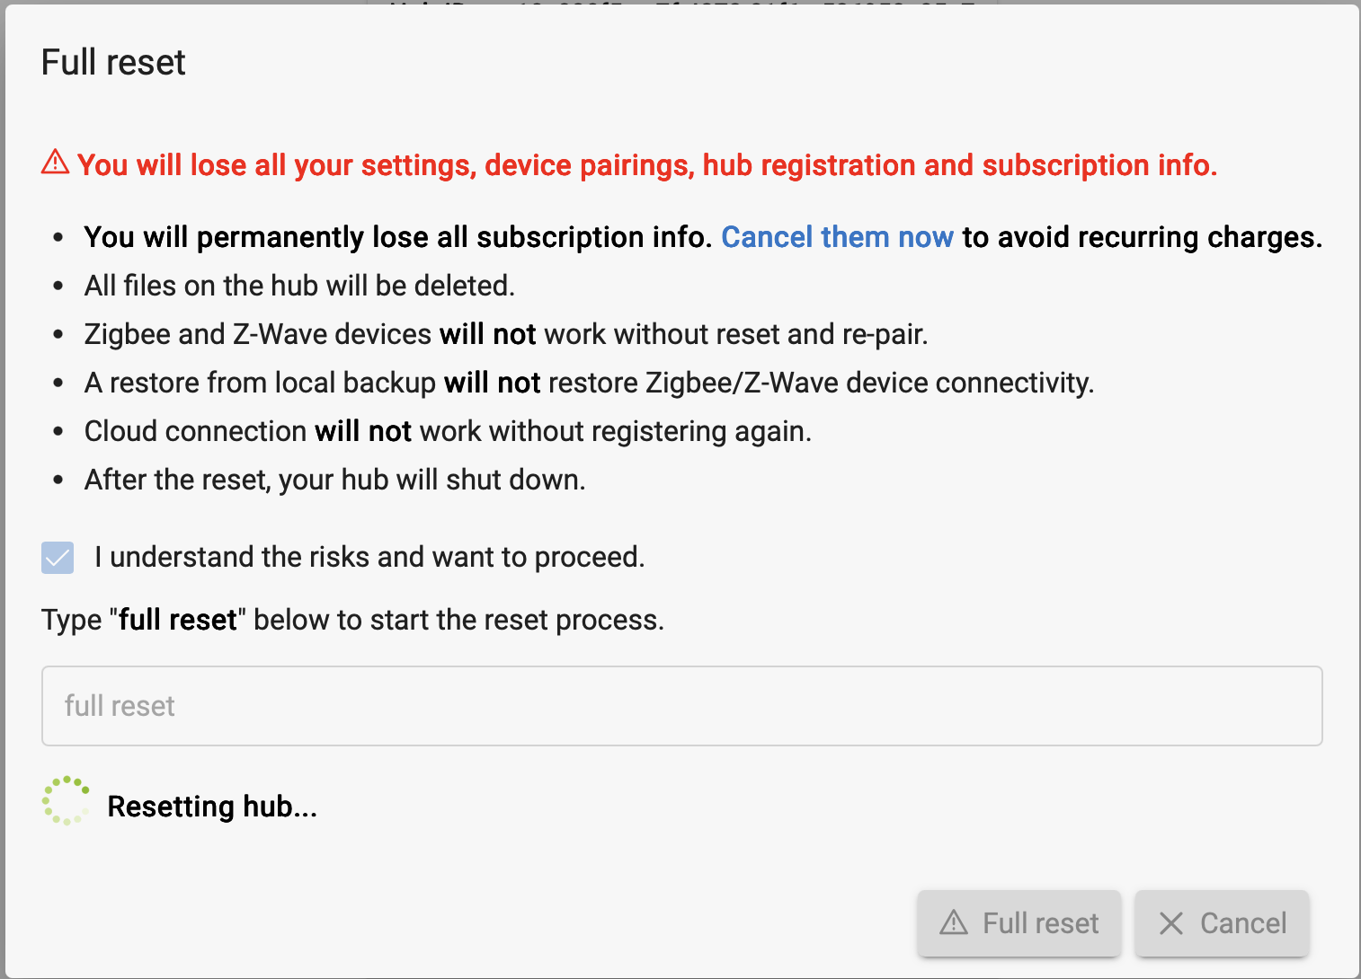Open the 'Cancel them now' link
The height and width of the screenshot is (979, 1361).
click(837, 237)
